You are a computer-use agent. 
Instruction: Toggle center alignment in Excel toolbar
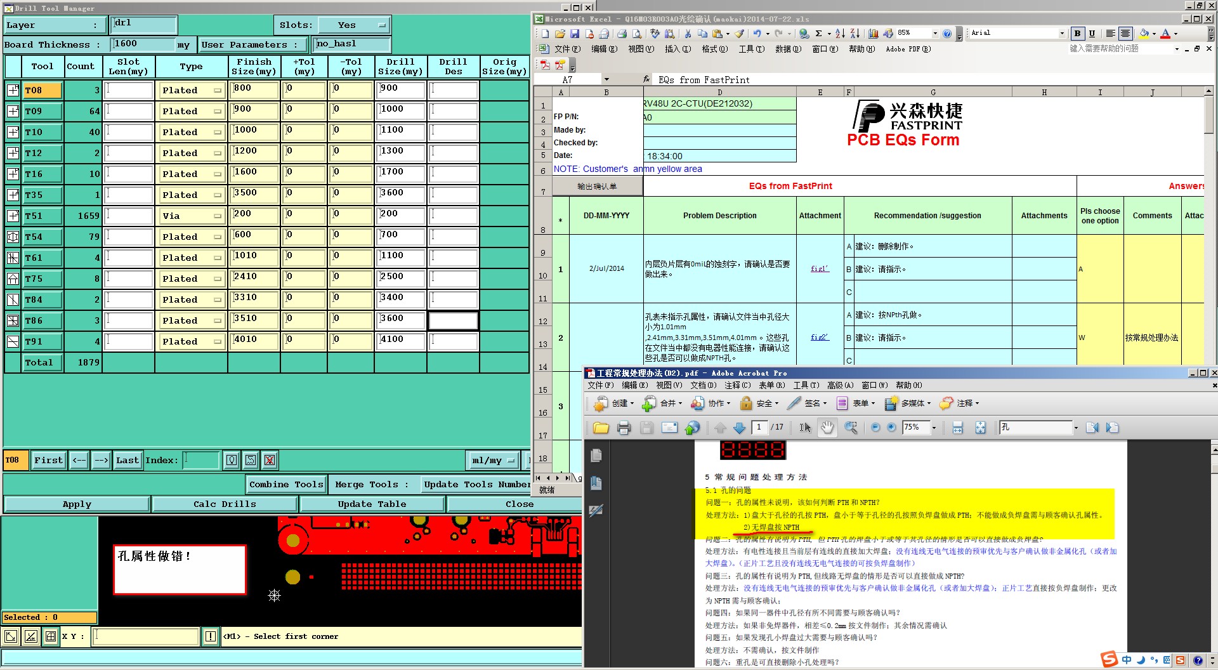point(1125,34)
